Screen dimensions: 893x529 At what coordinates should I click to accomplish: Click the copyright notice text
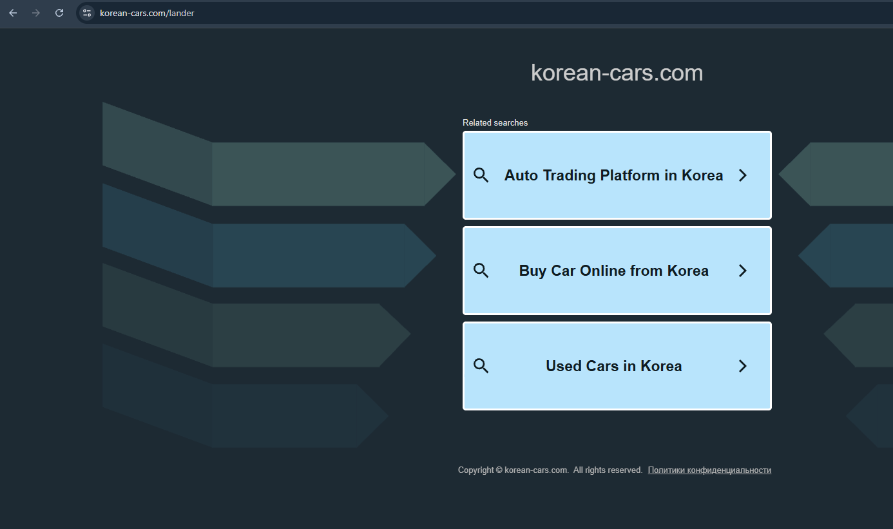click(549, 470)
